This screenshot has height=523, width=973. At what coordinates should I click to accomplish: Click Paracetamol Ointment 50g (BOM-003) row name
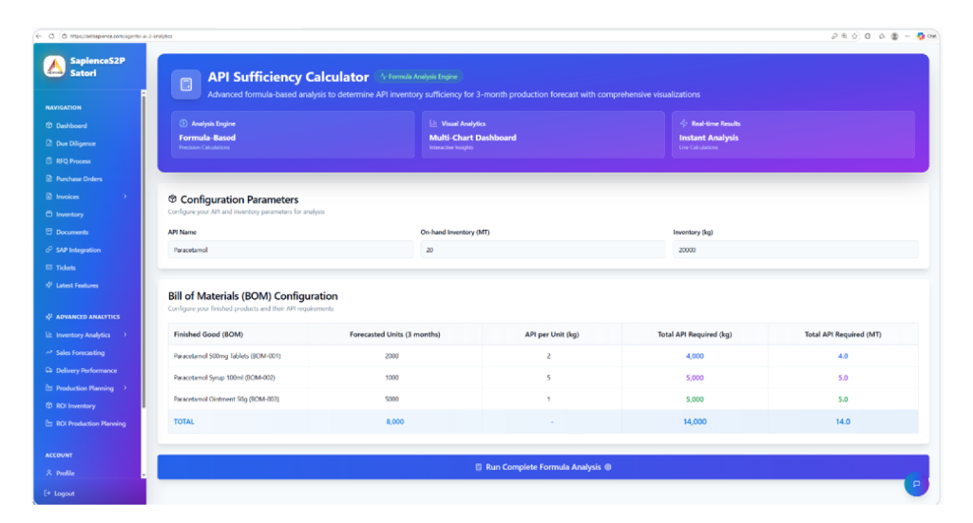pyautogui.click(x=226, y=399)
